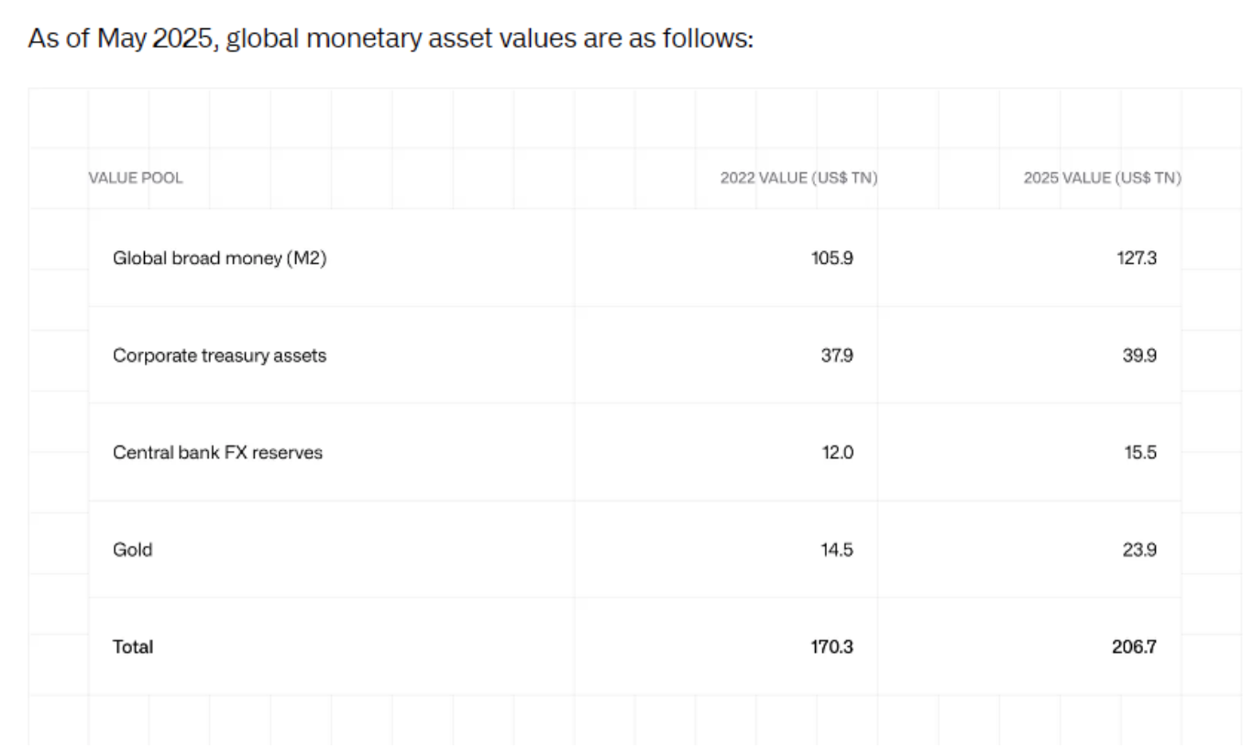Select the Global broad money (M2) row label

coord(219,258)
